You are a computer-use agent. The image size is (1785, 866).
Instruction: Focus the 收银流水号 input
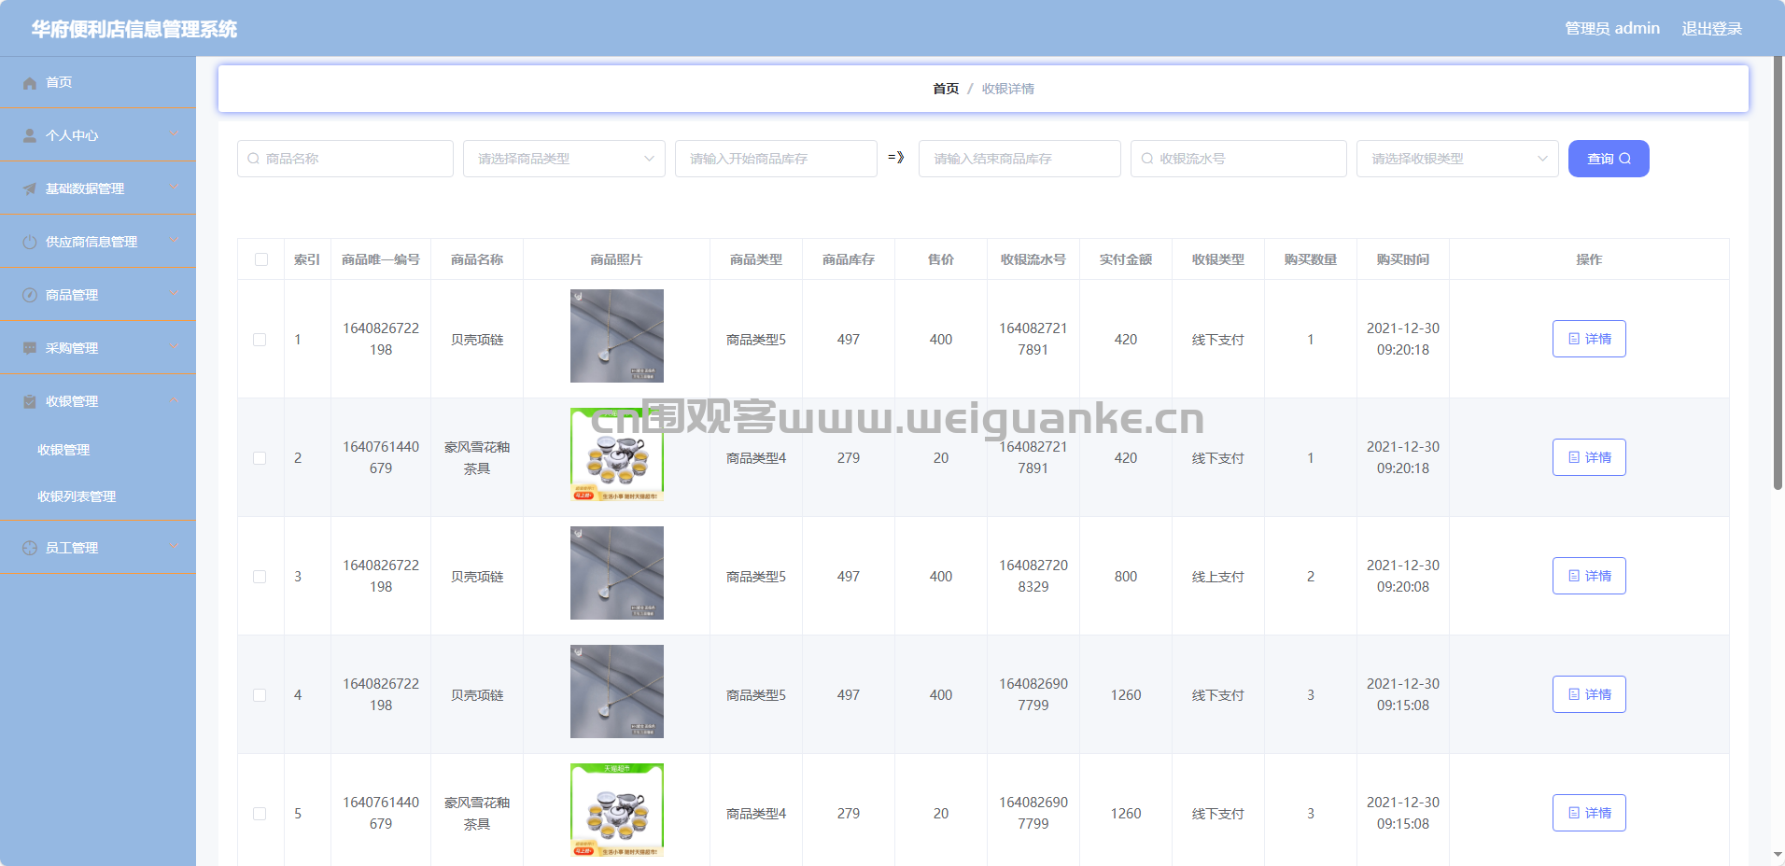1239,159
